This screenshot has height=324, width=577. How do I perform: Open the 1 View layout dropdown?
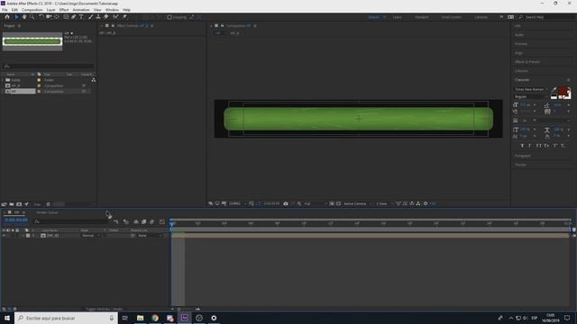click(384, 203)
